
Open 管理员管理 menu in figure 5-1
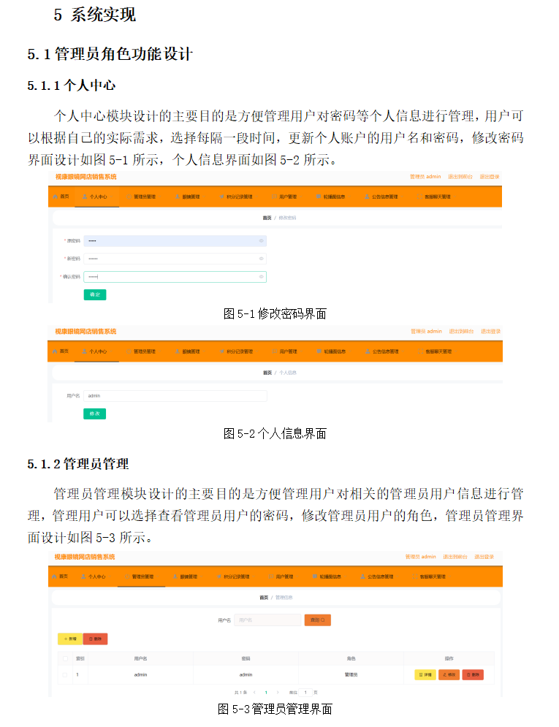point(142,197)
